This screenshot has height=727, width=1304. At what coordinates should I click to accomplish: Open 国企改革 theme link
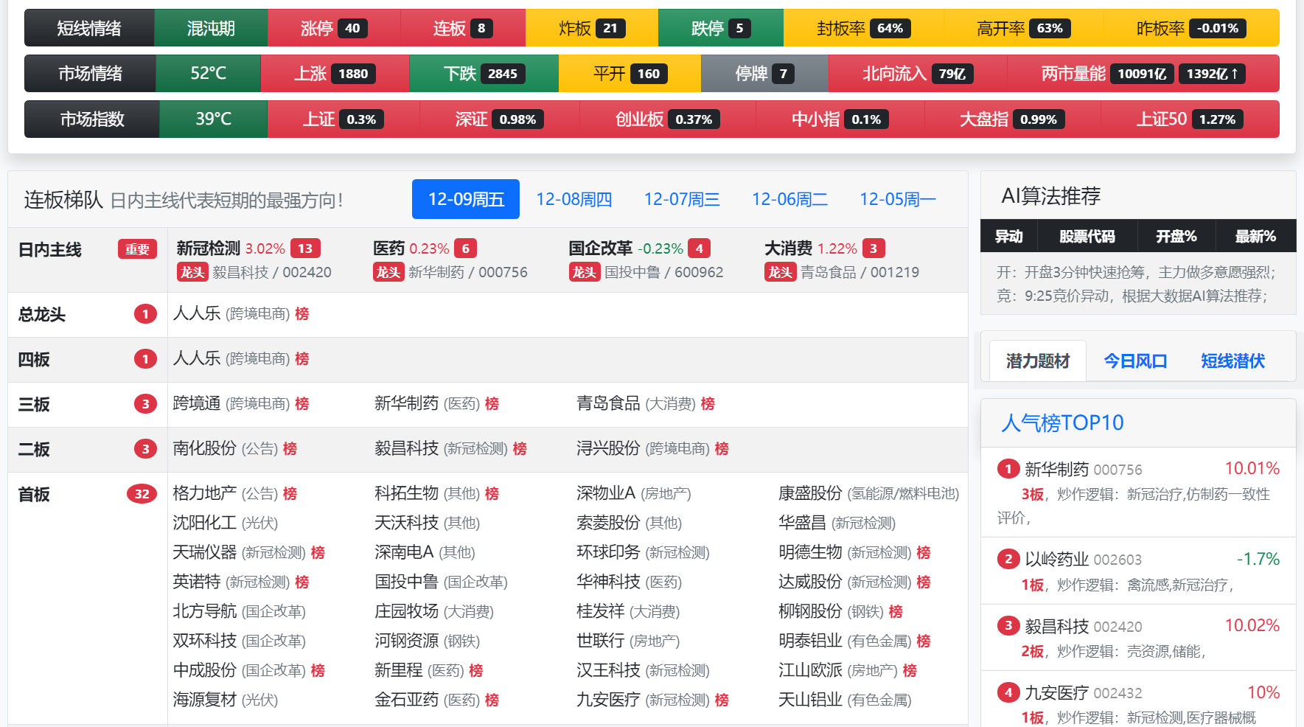[x=601, y=248]
